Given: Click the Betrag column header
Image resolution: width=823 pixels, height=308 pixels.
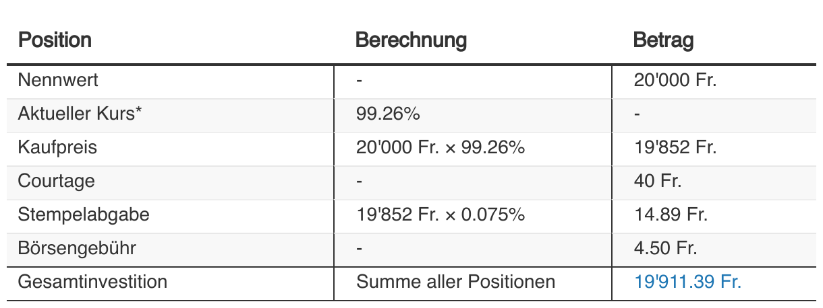Looking at the screenshot, I should pos(662,40).
